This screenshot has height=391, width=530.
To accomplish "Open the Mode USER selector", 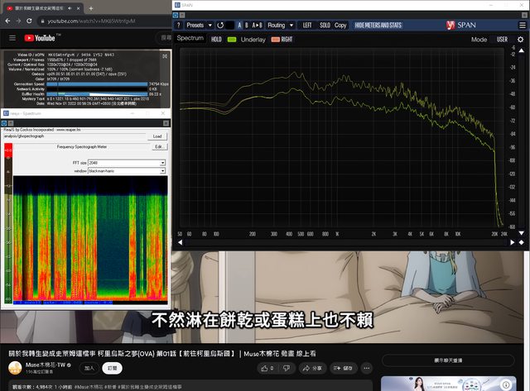I will point(502,40).
